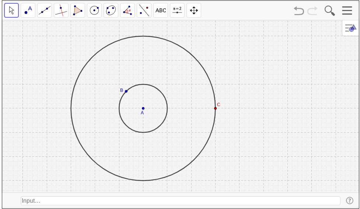Screen dimensions: 360x209
Task: Select the Reflect about Line tool
Action: pyautogui.click(x=144, y=10)
